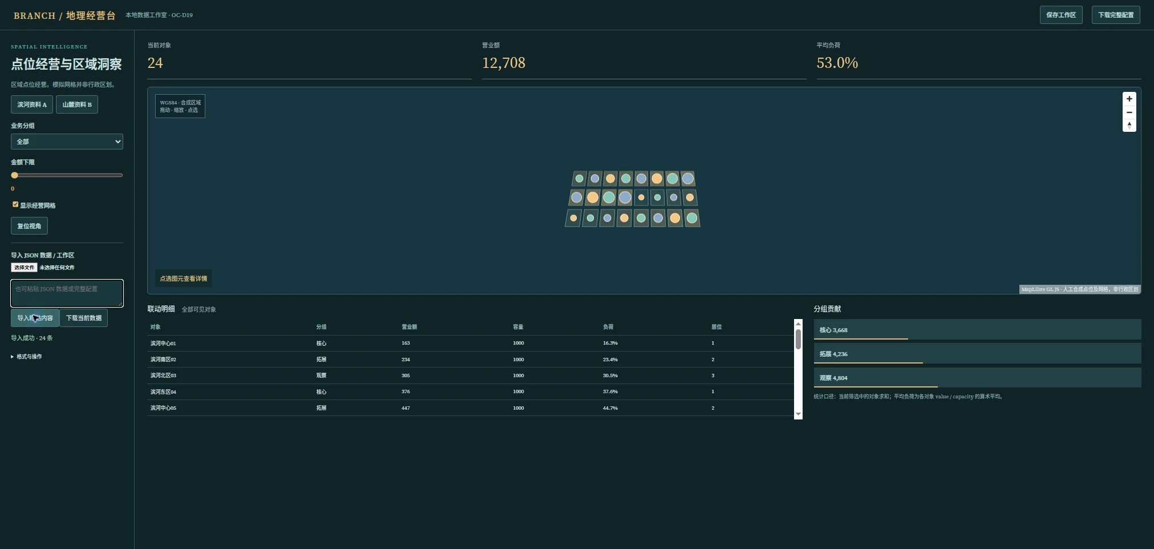Focus the JSON paste text area
This screenshot has width=1154, height=549.
coord(67,293)
